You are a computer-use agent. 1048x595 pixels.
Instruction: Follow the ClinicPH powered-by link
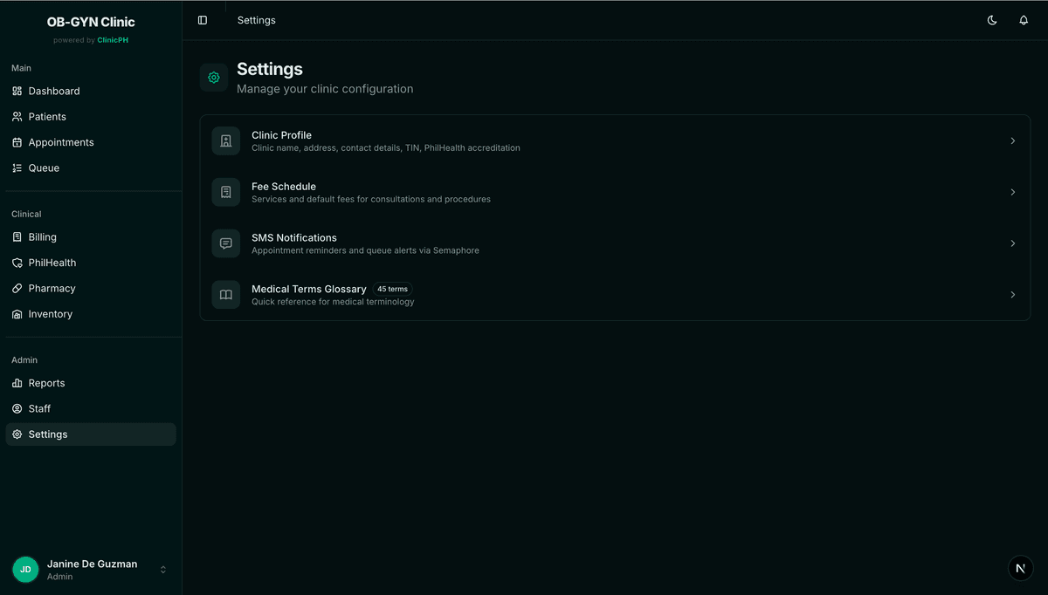click(x=113, y=40)
